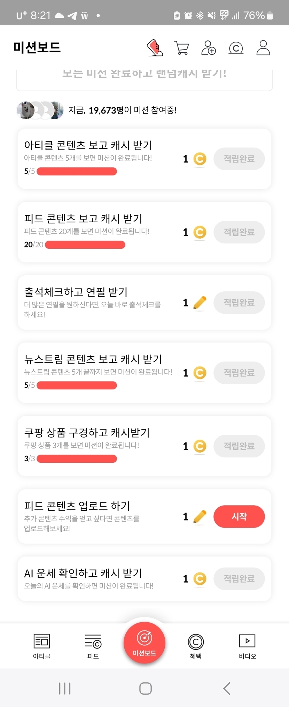Tap Android home navigation button
Viewport: 289px width, 707px height.
point(145,689)
